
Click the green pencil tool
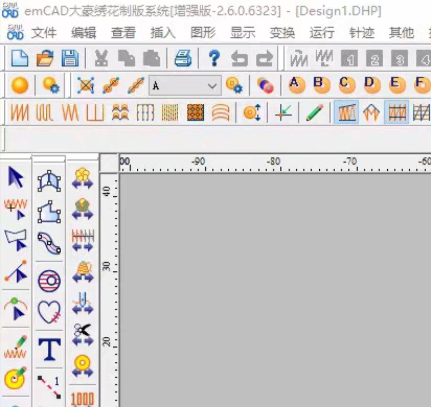pyautogui.click(x=314, y=113)
